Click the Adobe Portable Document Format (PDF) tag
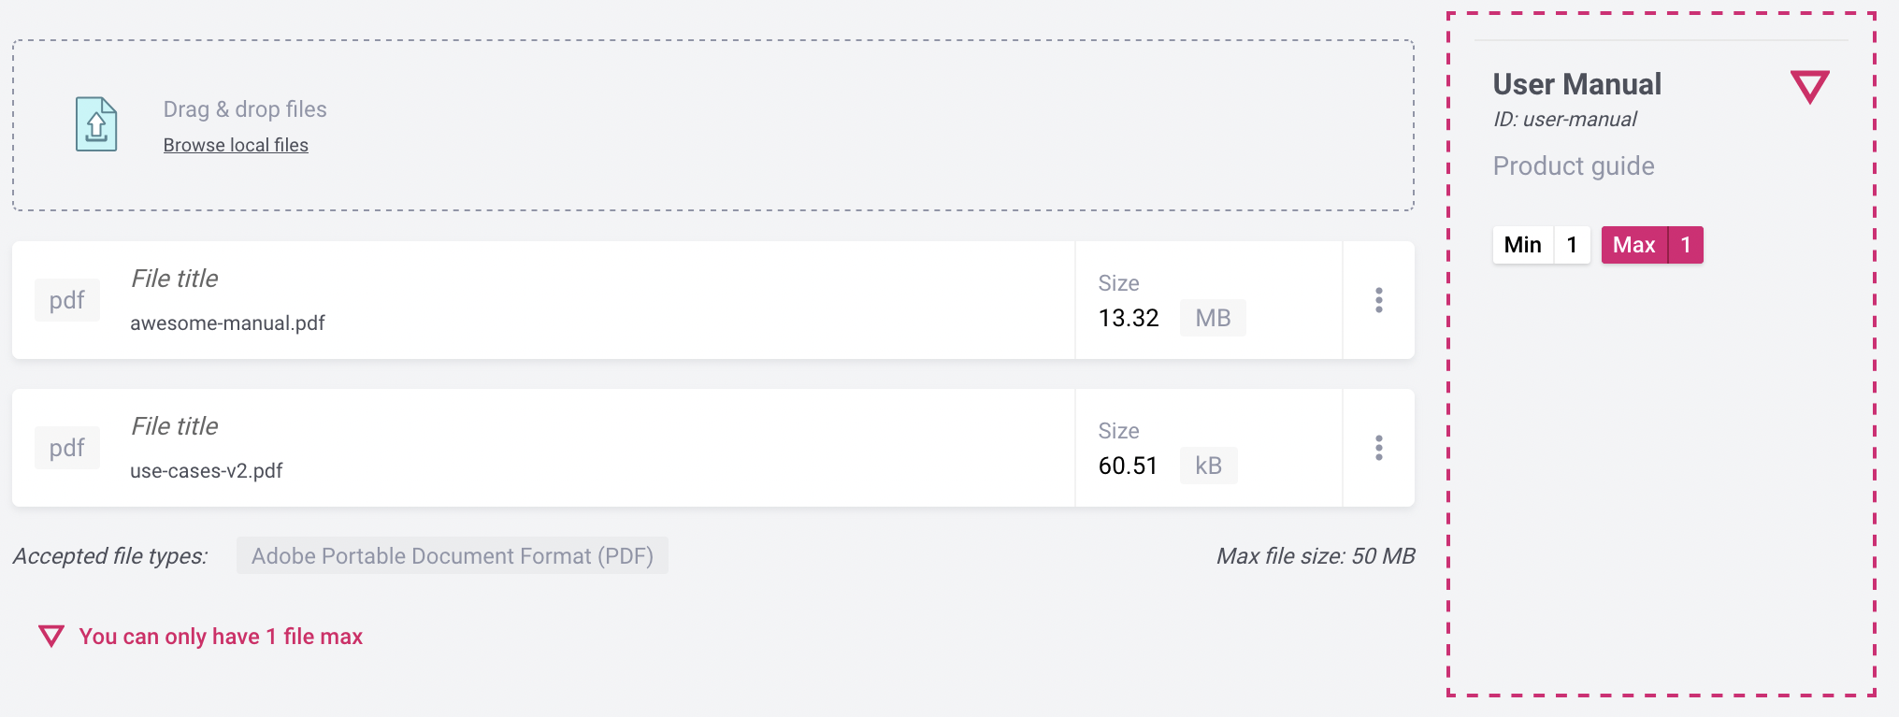The image size is (1899, 717). [x=453, y=556]
